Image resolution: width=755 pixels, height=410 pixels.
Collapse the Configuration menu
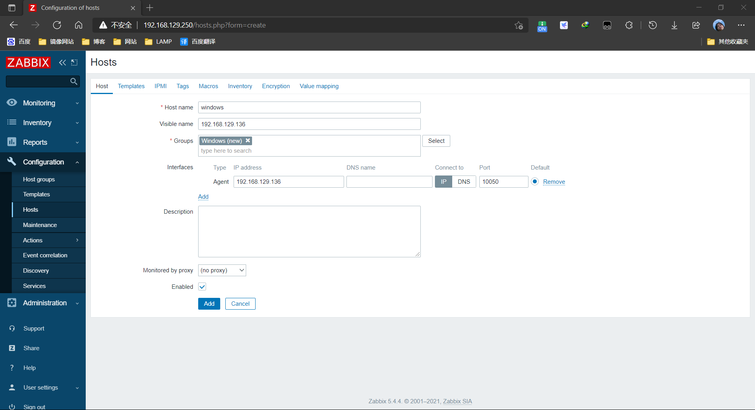tap(43, 162)
